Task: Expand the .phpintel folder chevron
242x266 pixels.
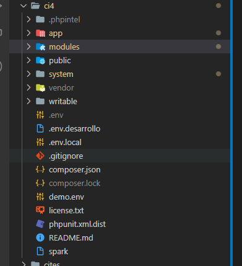Action: click(28, 19)
